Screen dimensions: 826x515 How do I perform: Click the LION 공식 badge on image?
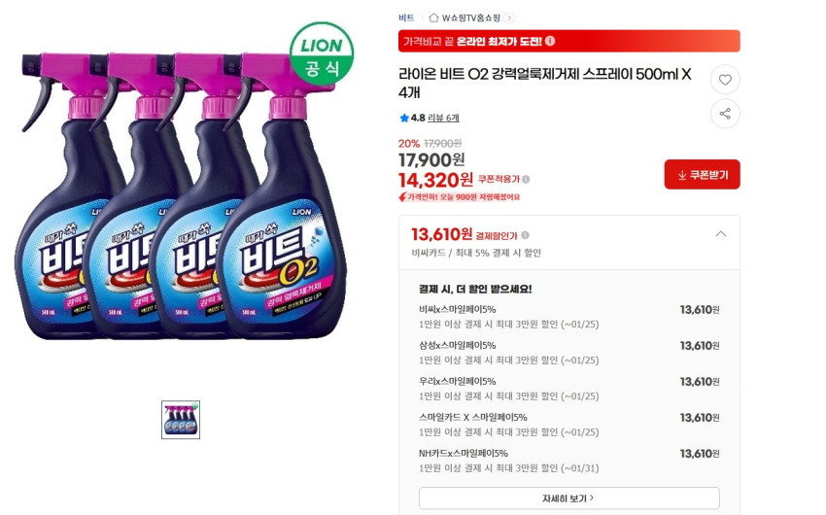click(322, 52)
